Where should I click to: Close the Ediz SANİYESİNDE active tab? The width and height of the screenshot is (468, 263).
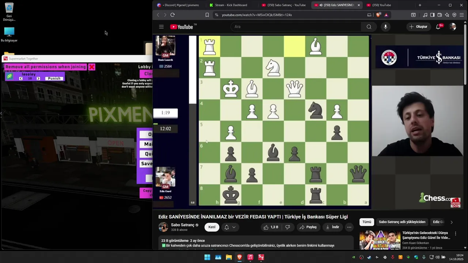click(x=359, y=5)
